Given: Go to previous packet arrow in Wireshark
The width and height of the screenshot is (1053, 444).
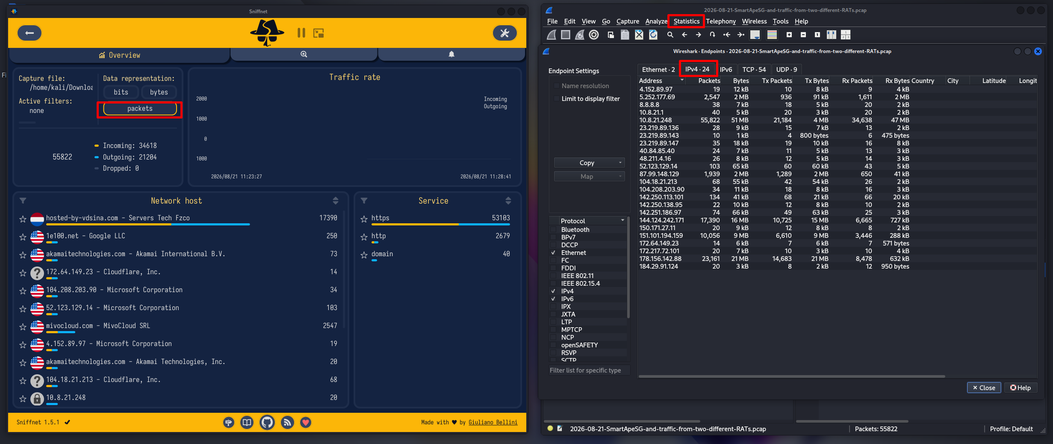Looking at the screenshot, I should tap(684, 35).
